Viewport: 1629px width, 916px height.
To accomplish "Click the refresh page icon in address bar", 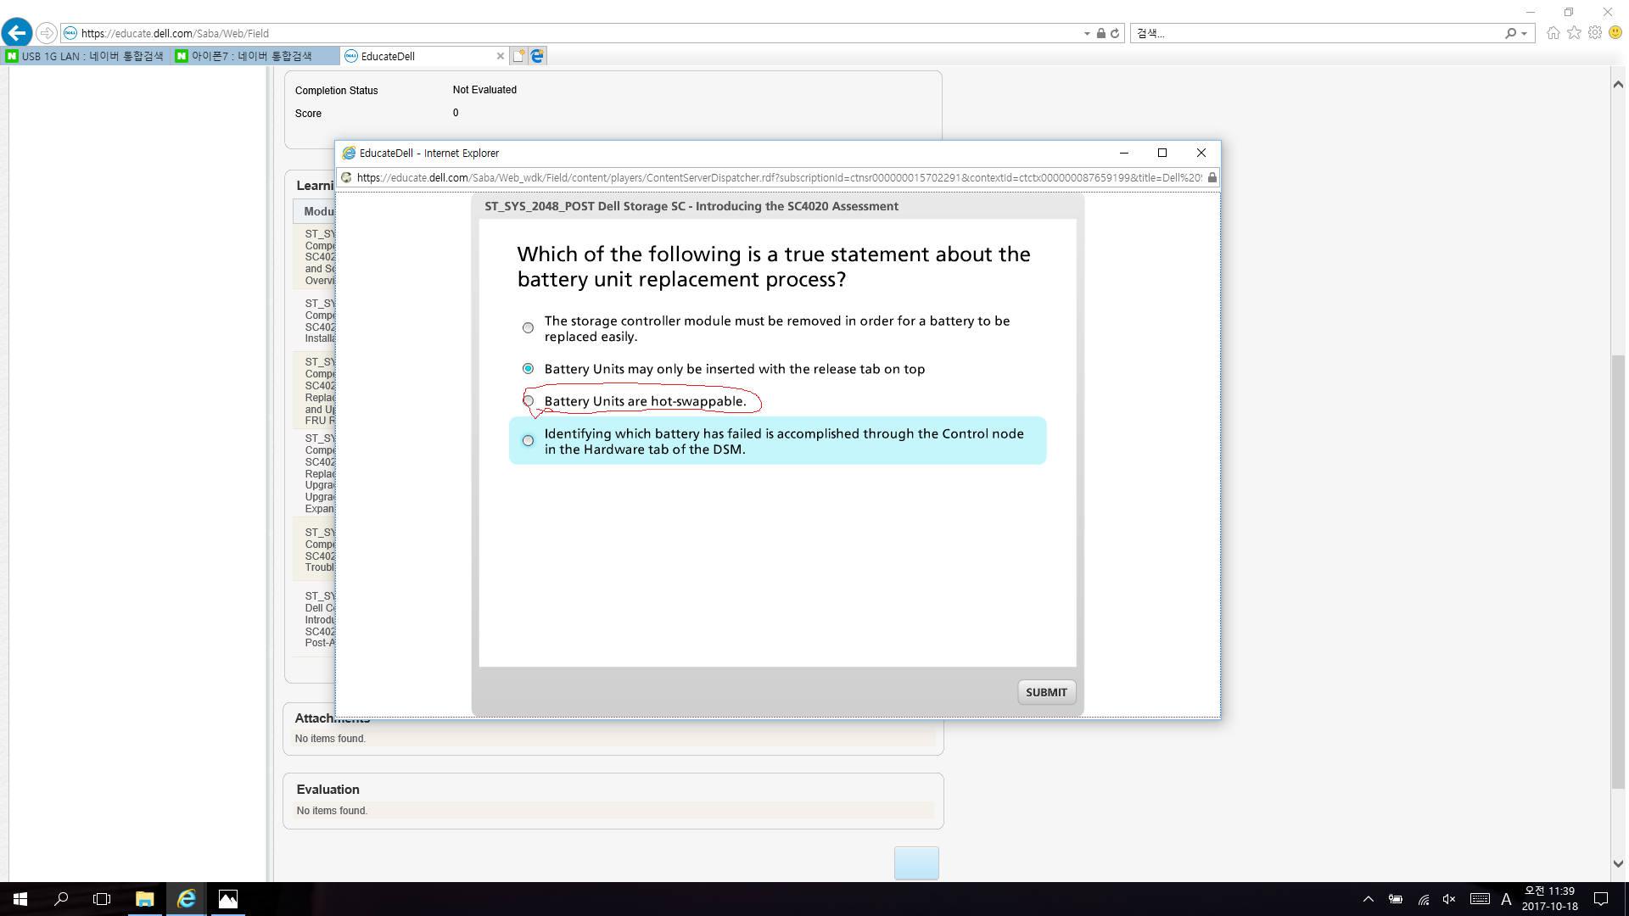I will pyautogui.click(x=1115, y=33).
